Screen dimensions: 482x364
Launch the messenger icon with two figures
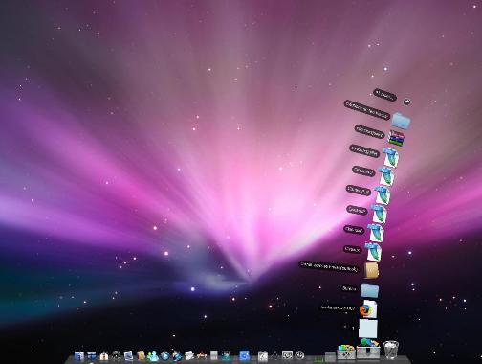(x=153, y=355)
